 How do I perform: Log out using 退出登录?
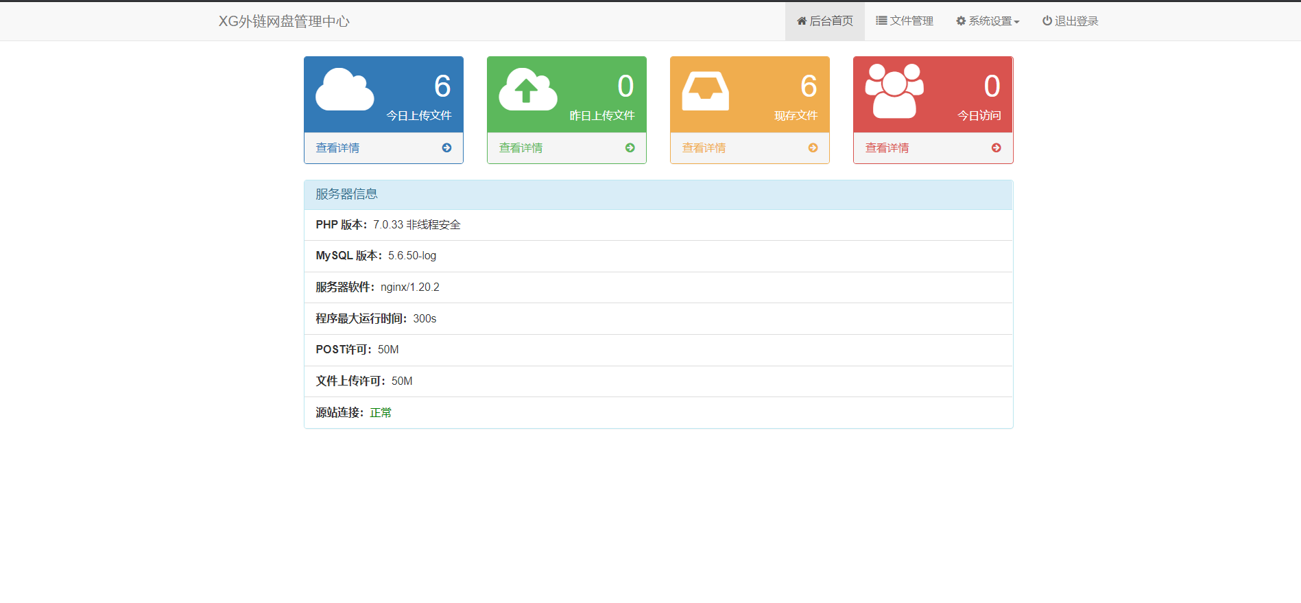click(1071, 21)
